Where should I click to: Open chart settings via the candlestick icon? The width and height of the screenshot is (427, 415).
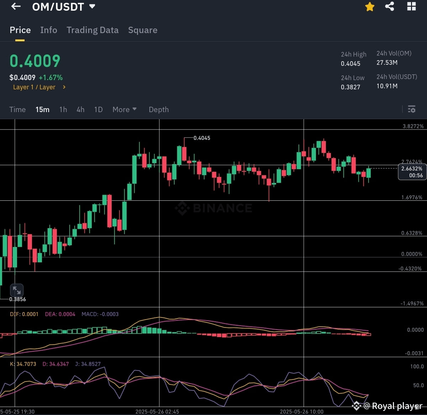pos(411,109)
